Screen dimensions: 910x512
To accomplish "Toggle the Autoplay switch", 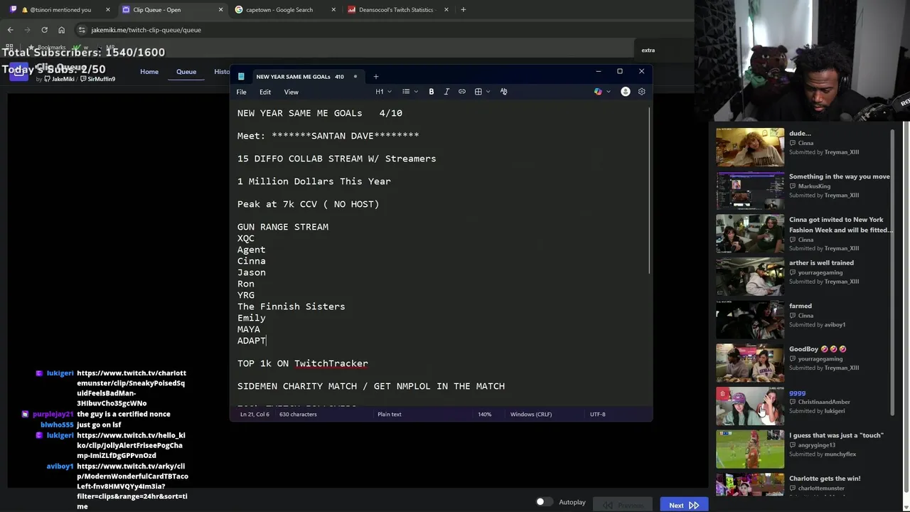I will click(x=544, y=502).
